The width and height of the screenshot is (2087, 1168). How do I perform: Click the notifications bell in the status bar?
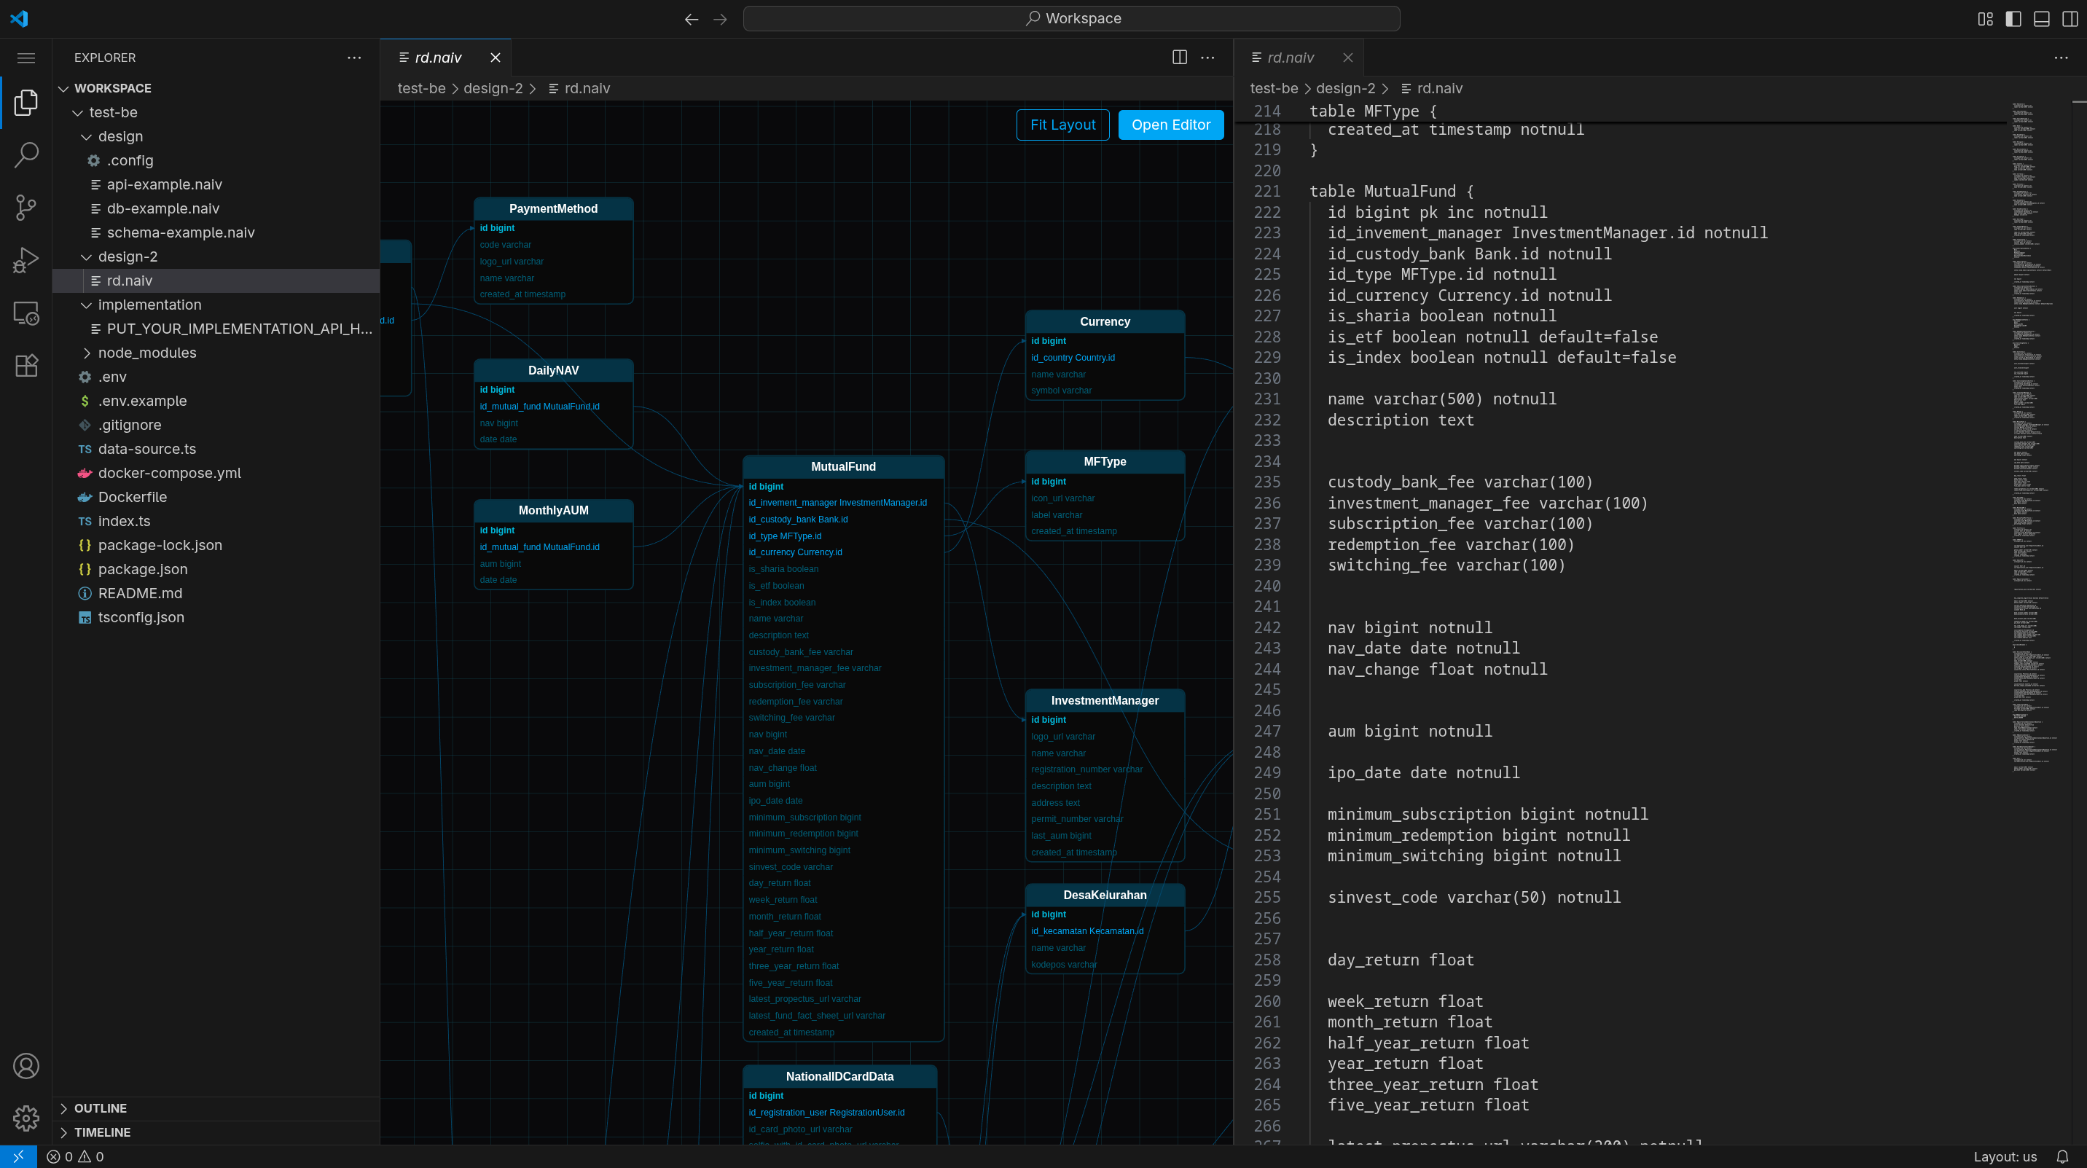[x=2062, y=1156]
